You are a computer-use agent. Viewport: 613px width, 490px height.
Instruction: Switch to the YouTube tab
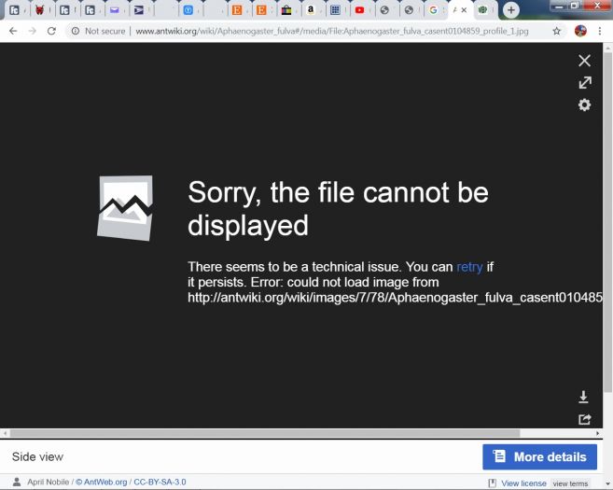pos(359,10)
